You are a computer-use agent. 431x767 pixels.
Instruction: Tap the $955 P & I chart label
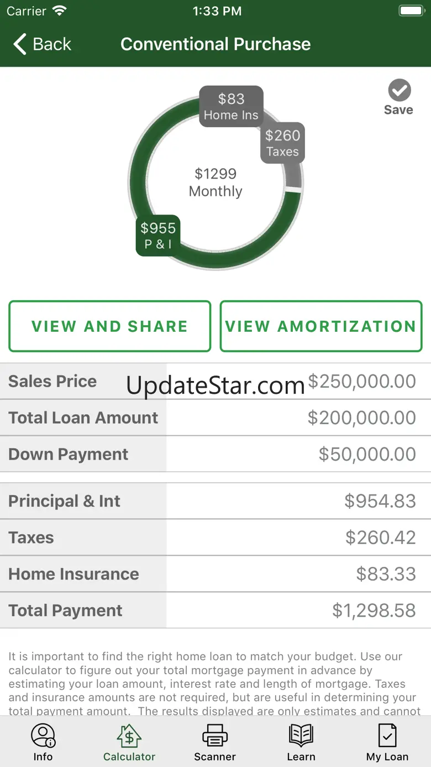point(158,235)
